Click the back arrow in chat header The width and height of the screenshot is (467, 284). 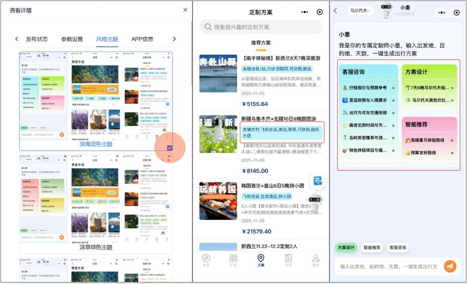click(336, 11)
